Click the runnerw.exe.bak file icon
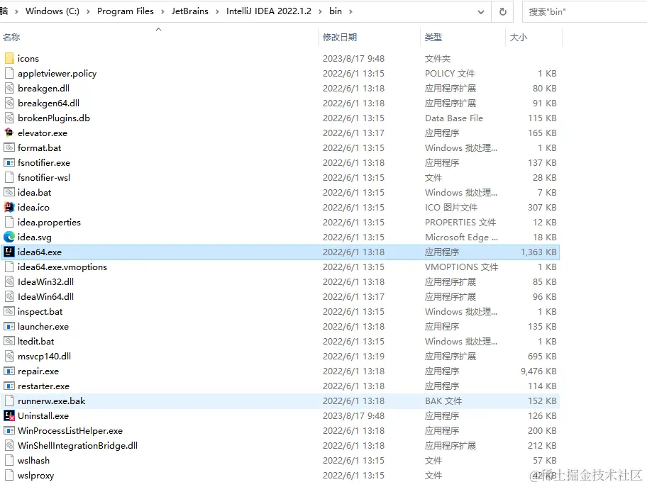647x487 pixels. point(9,401)
